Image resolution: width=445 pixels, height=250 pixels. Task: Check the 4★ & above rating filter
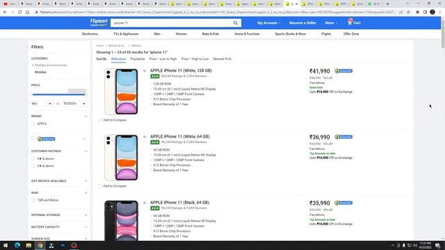[x=33, y=159]
